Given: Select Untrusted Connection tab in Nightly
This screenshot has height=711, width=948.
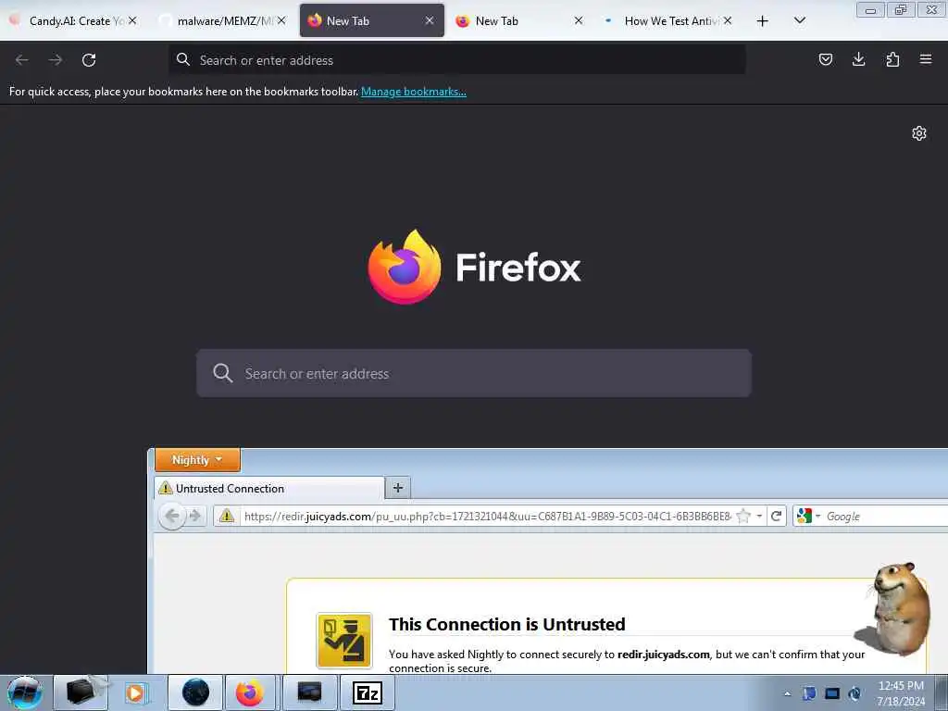Looking at the screenshot, I should 269,489.
